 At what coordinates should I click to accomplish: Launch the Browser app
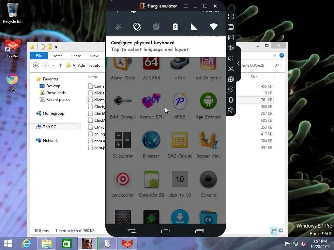click(x=151, y=145)
